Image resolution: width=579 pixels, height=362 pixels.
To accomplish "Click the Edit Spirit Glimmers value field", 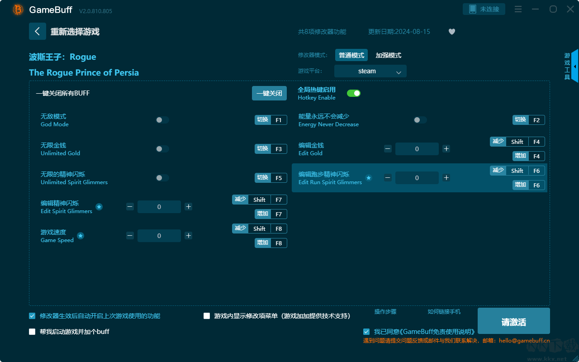I will coord(159,207).
